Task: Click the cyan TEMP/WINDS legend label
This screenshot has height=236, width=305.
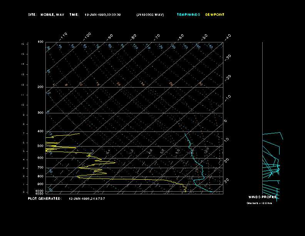Action: point(188,15)
